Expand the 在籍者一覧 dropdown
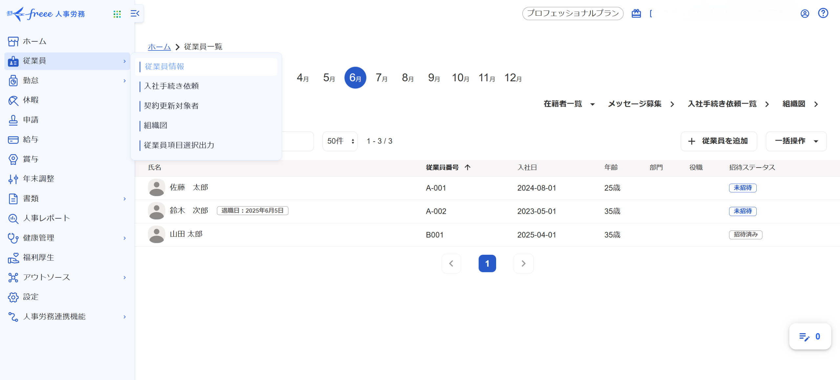Image resolution: width=840 pixels, height=380 pixels. tap(569, 104)
